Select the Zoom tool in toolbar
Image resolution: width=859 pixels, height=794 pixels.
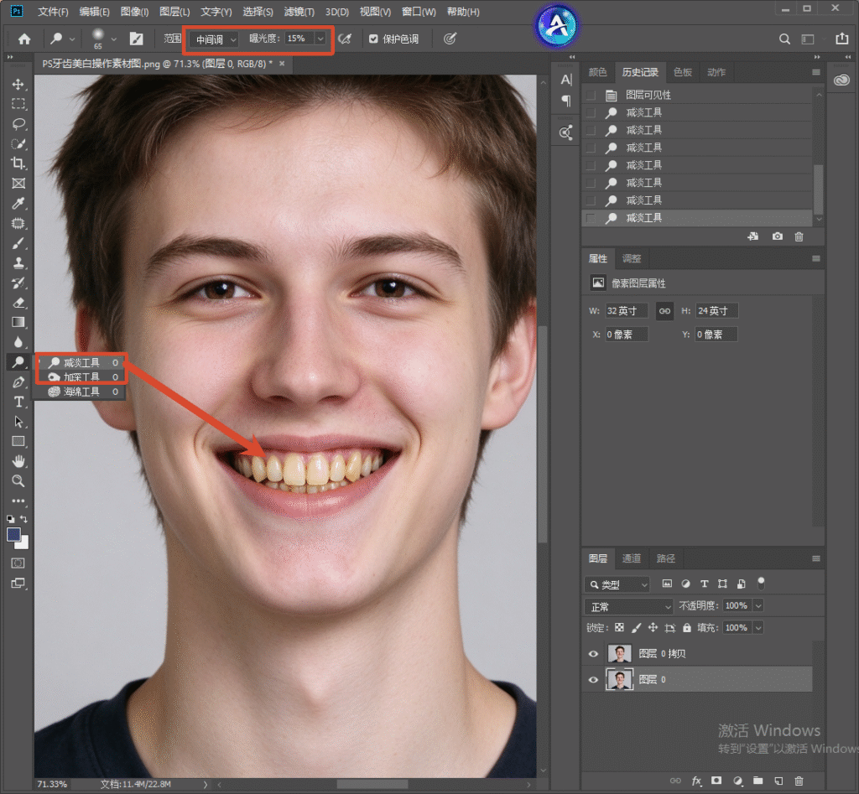(x=18, y=480)
